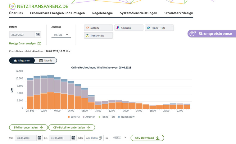Screen dimensions: 236x144
Task: Click the euro icon on Strompreisbremse
Action: [192, 34]
